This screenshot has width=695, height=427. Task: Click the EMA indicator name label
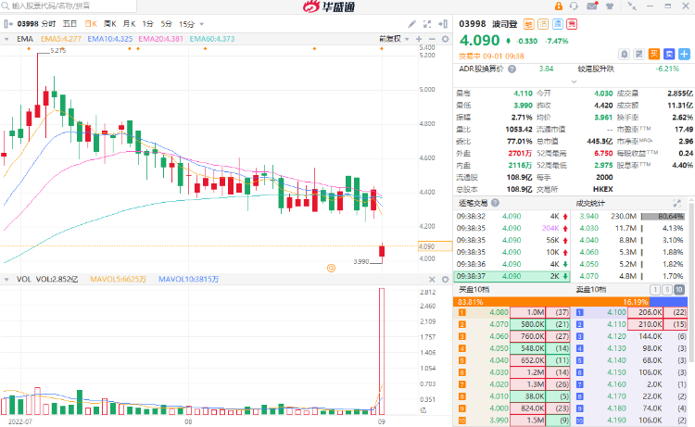(x=25, y=39)
